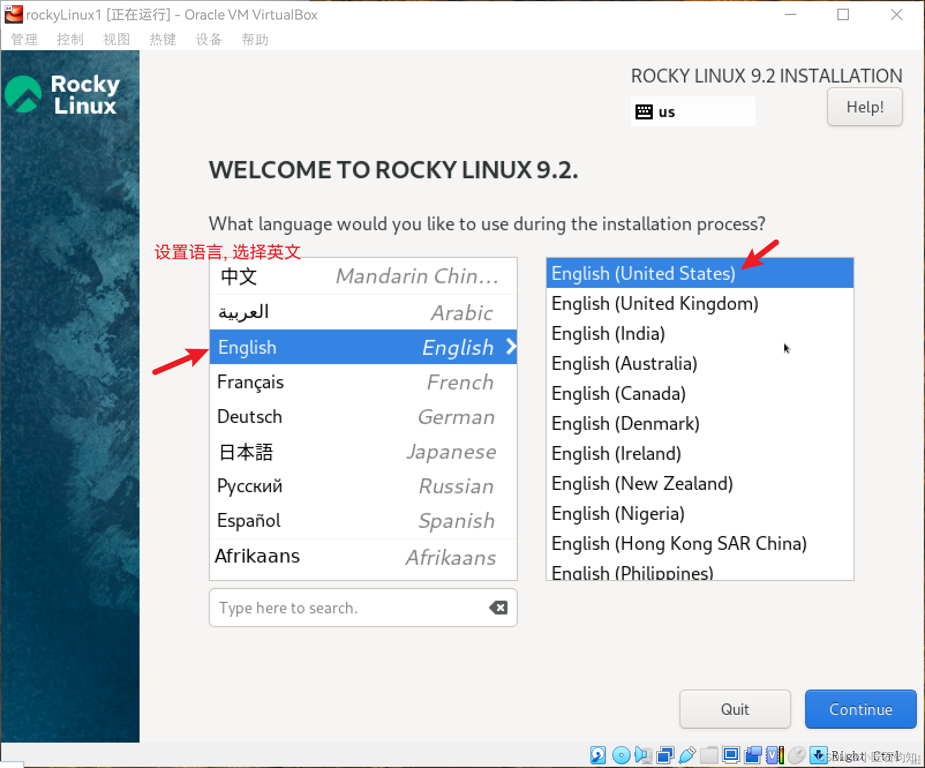Select 日本語 Japanese language row
This screenshot has width=925, height=768.
click(363, 451)
